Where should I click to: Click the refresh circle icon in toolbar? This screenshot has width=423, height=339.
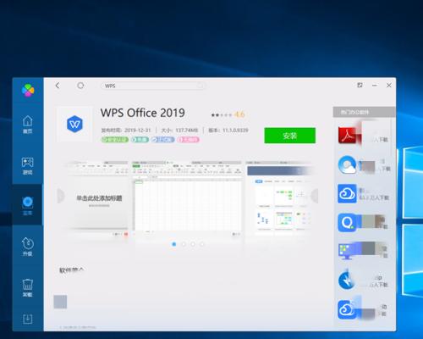(80, 86)
